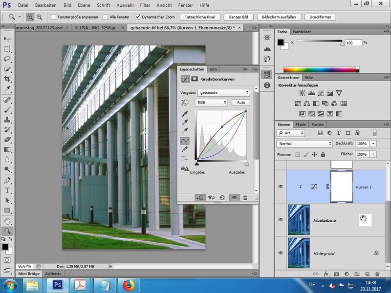Click the Auto button in curves
Viewport: 391px width, 293px height.
click(241, 103)
